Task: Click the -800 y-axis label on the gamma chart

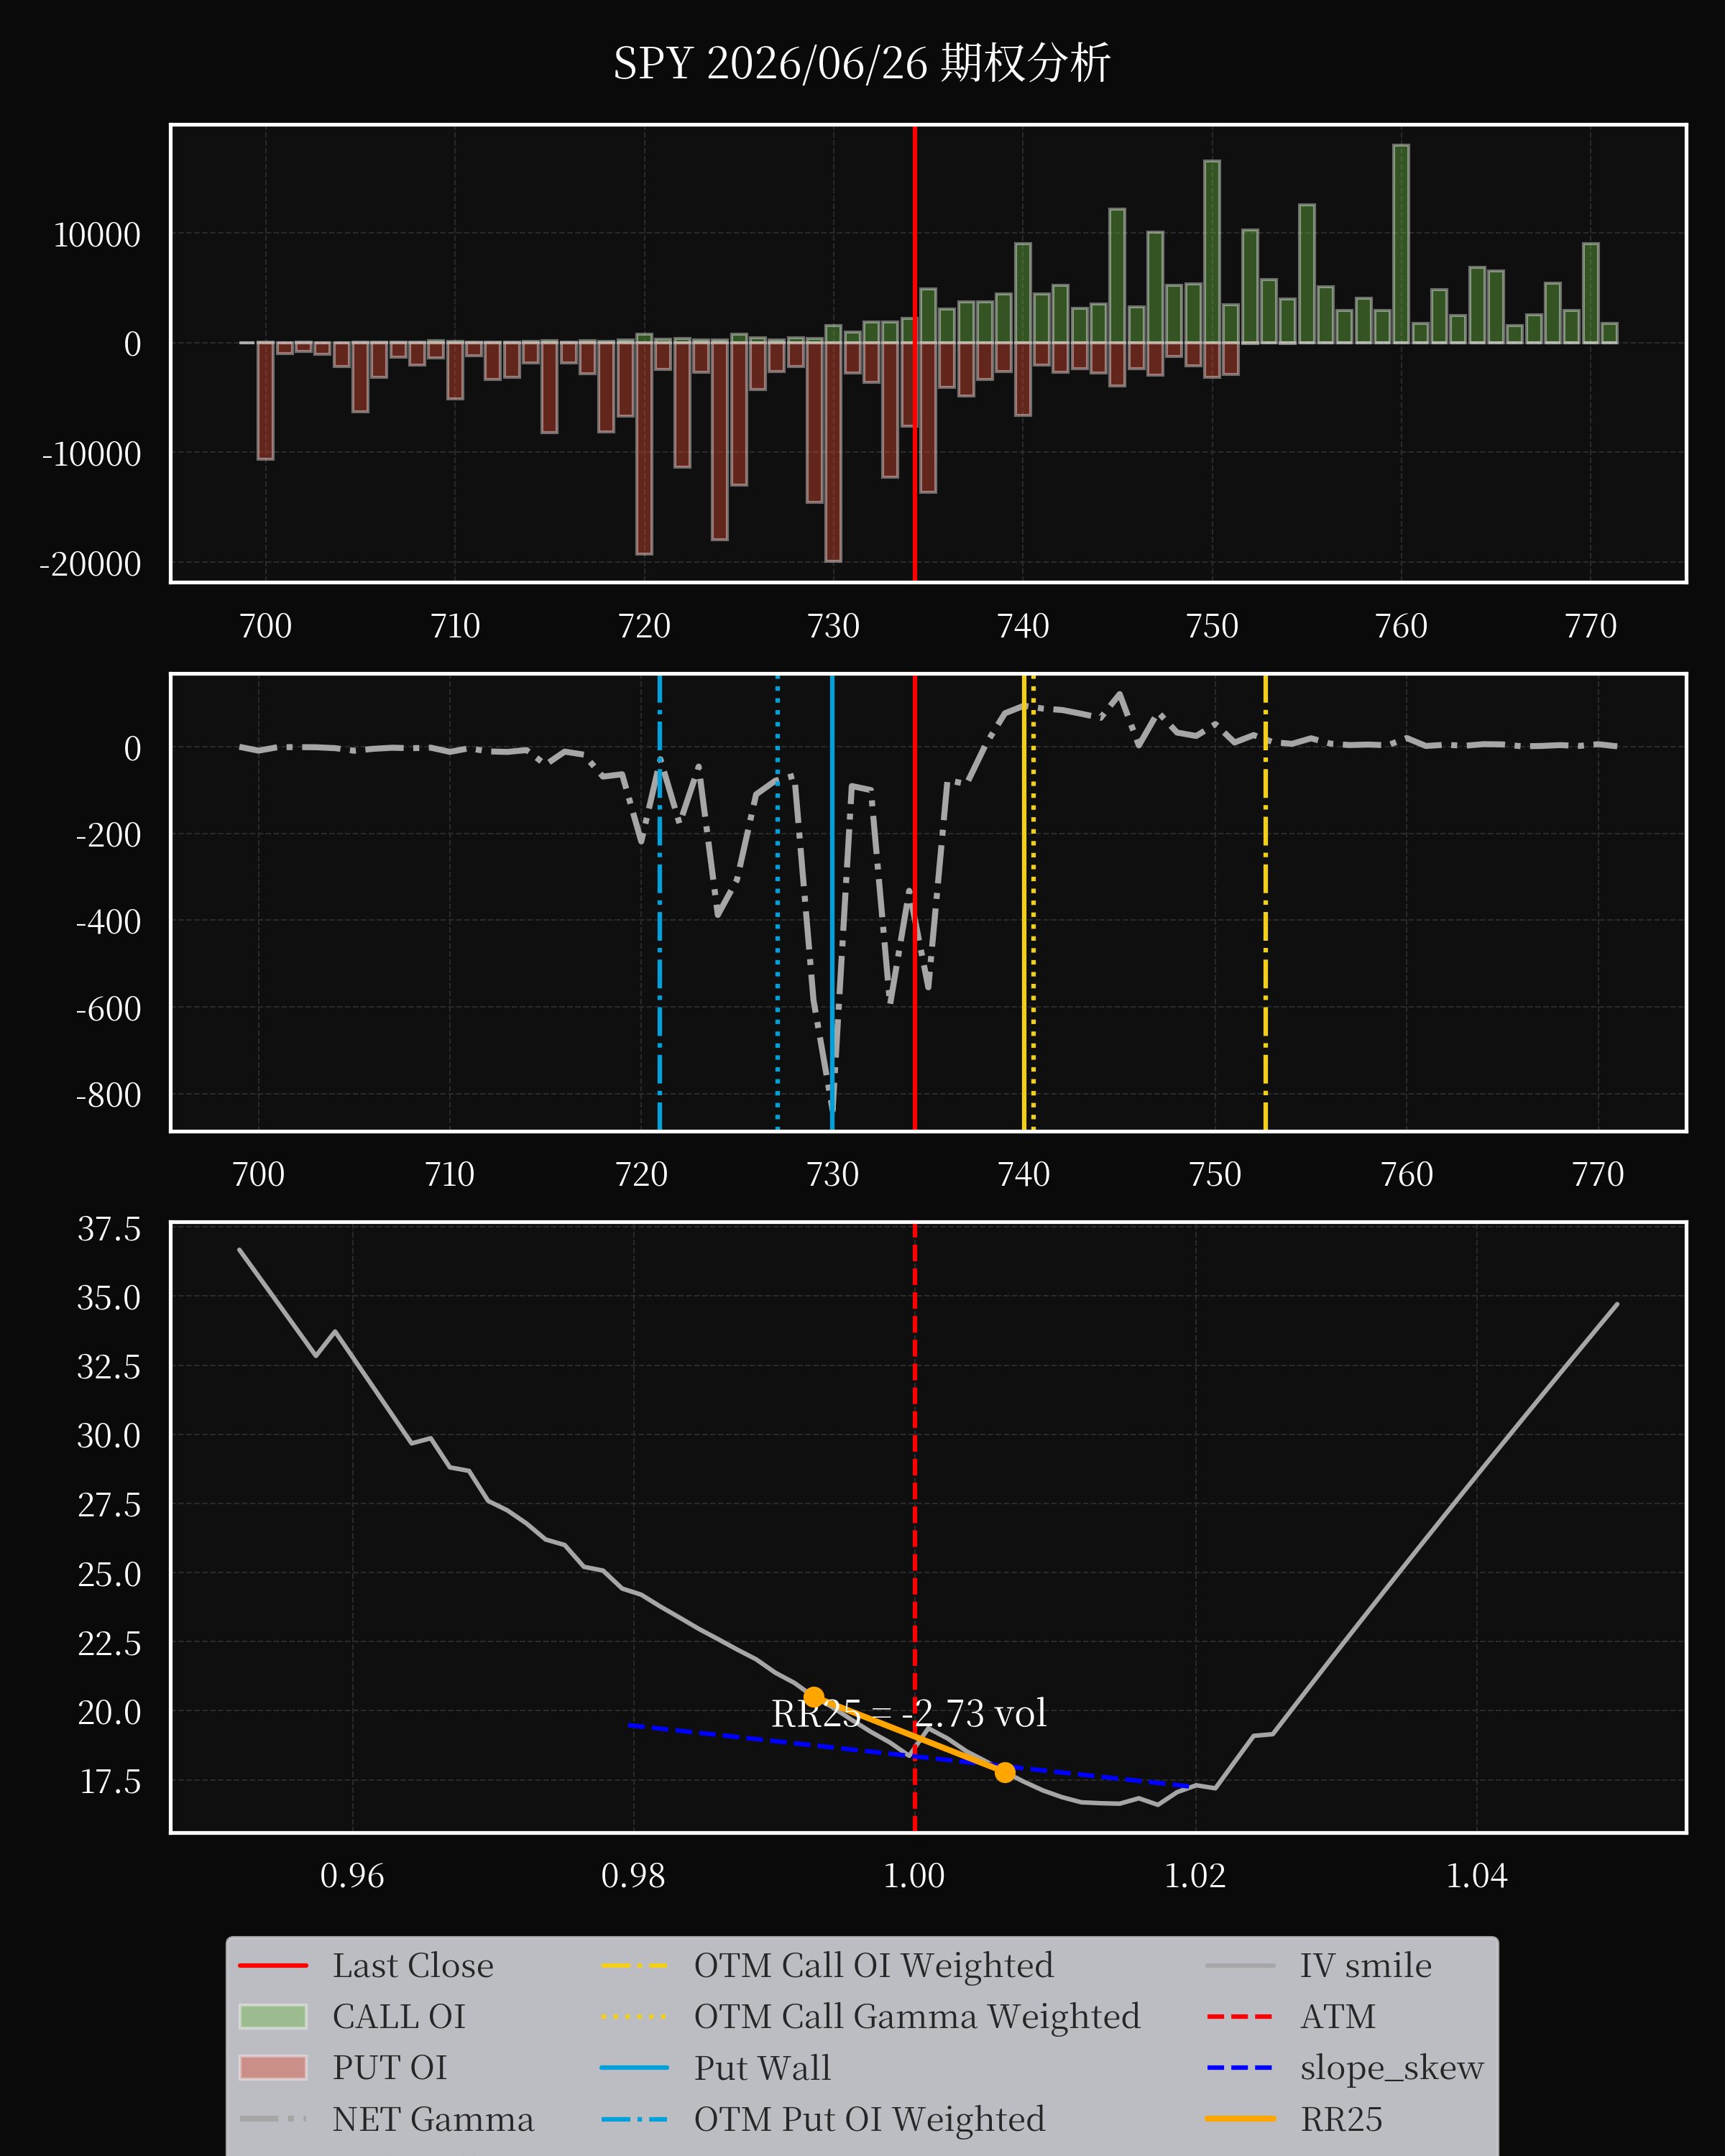Action: click(x=108, y=1095)
